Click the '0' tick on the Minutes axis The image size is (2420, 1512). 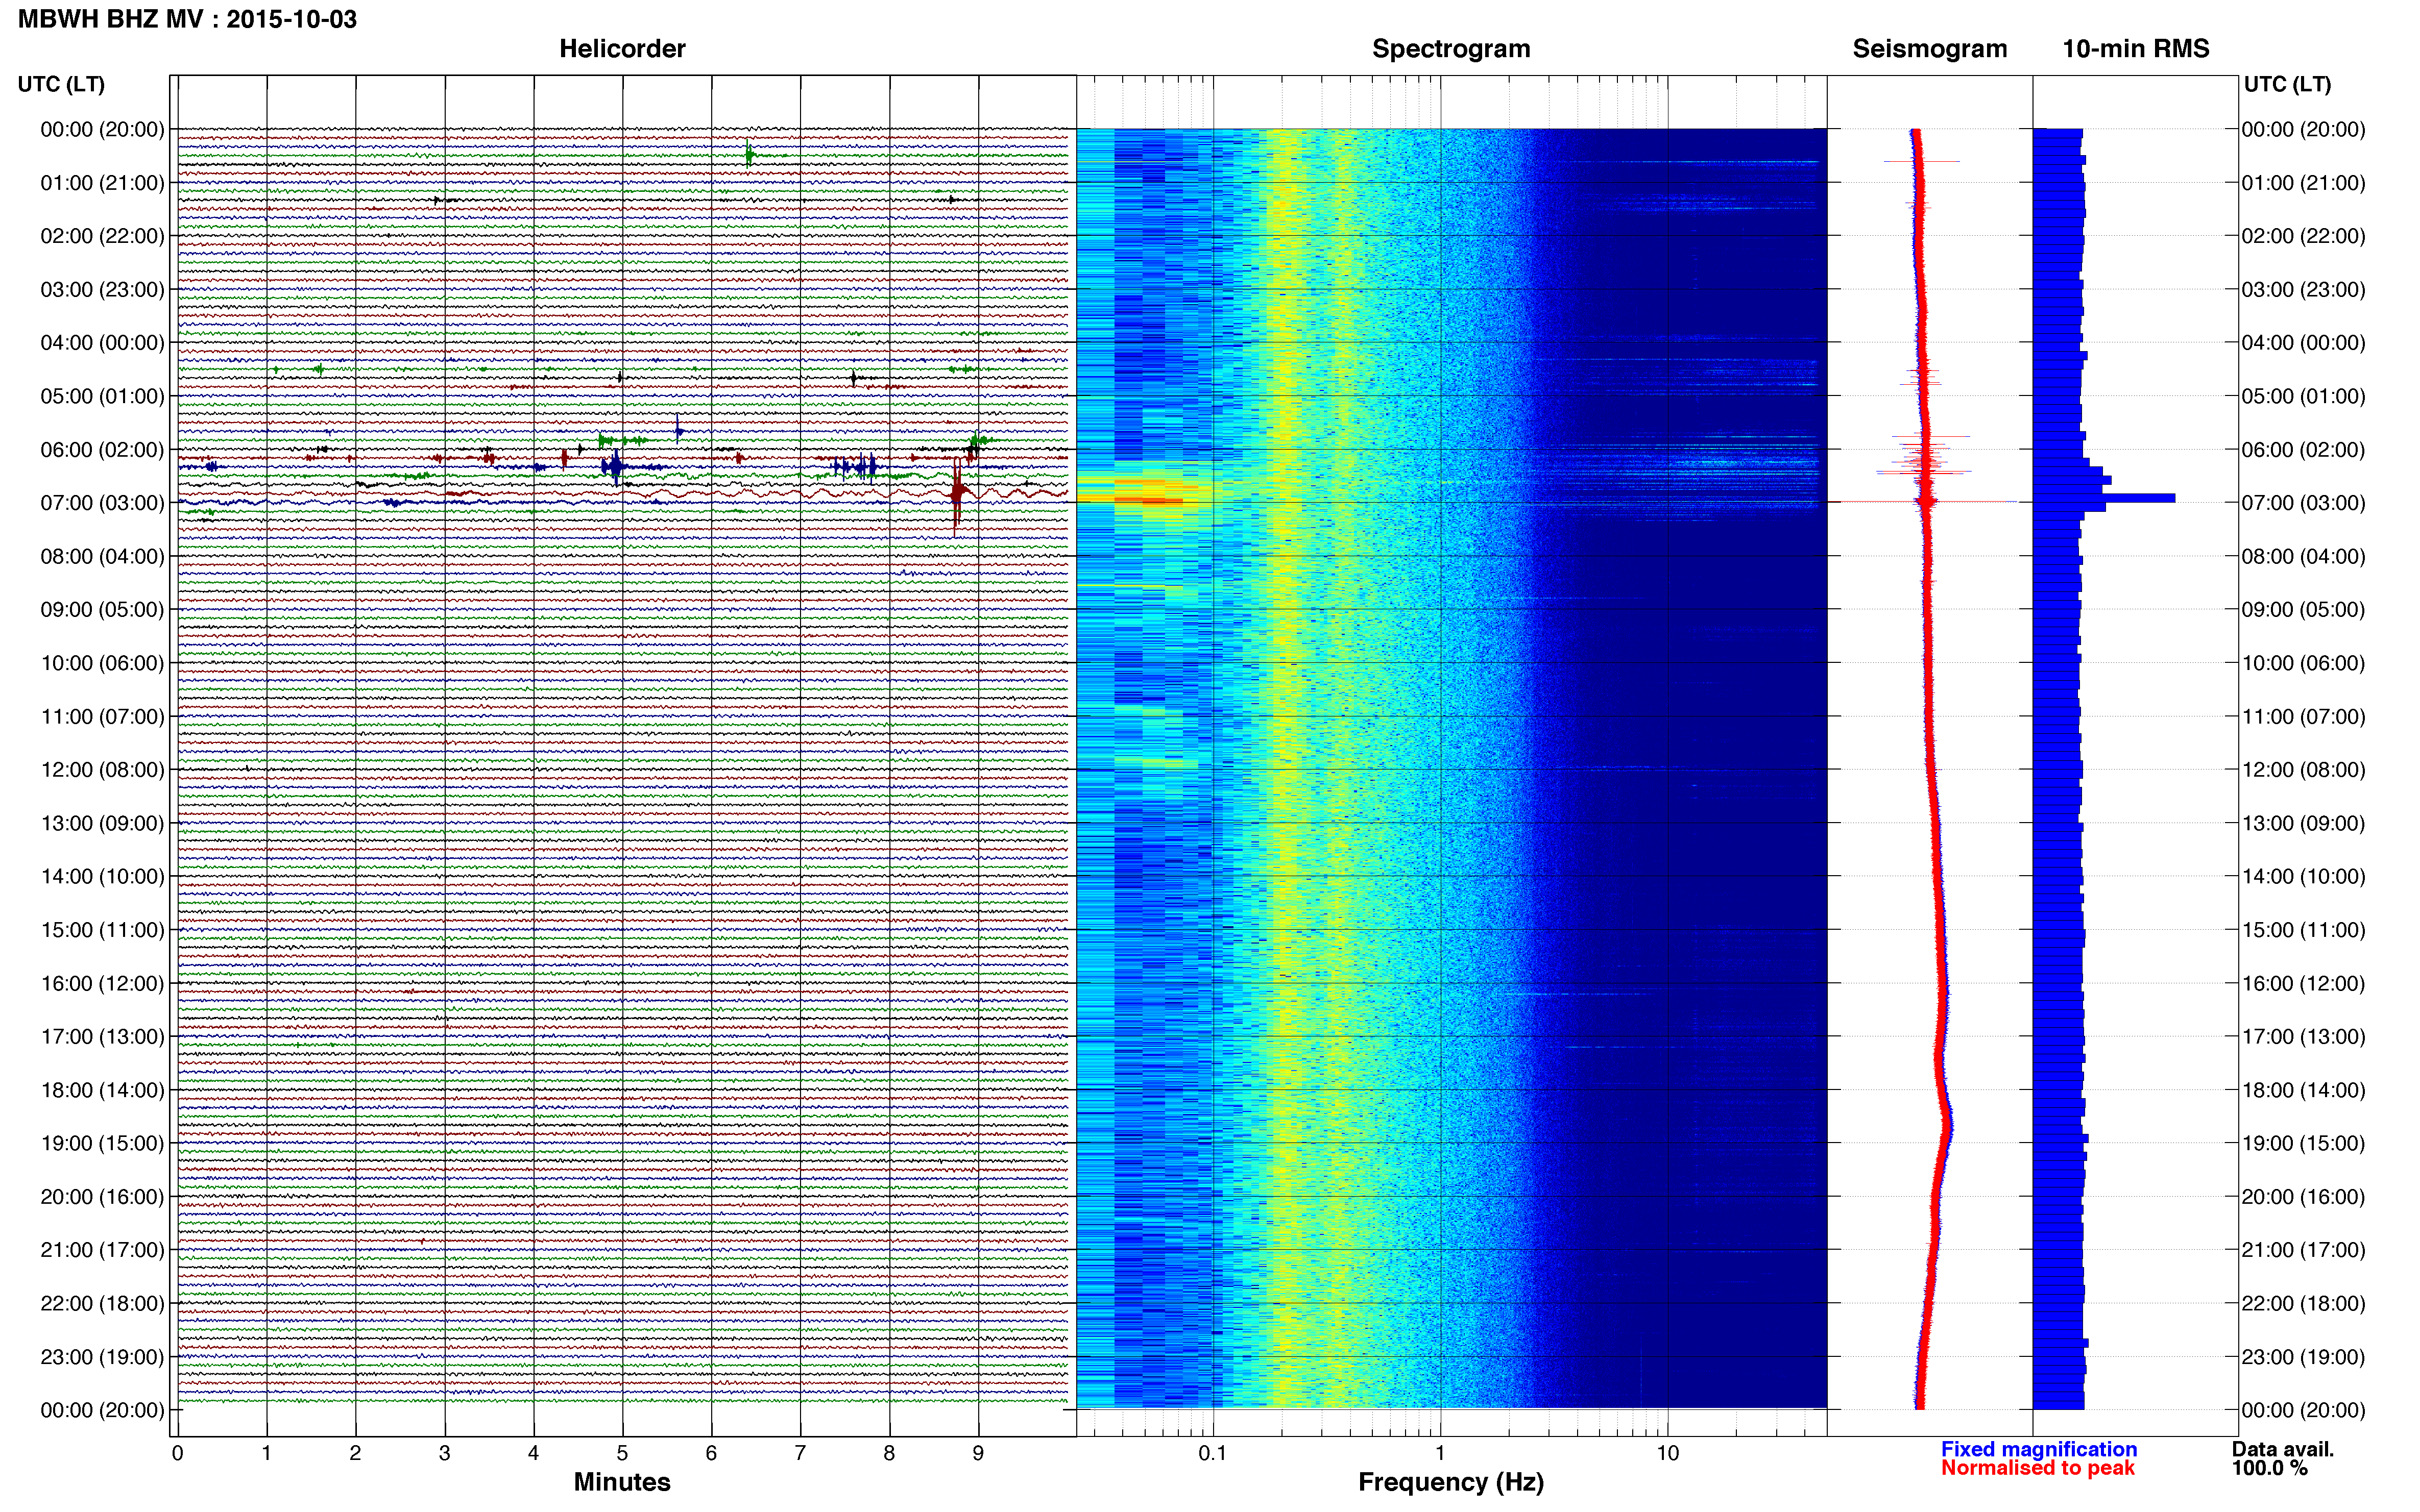pos(177,1453)
